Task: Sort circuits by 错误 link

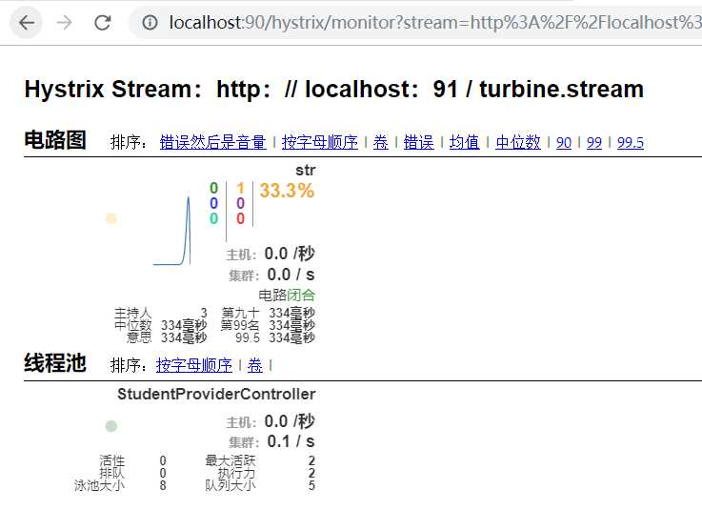Action: tap(418, 142)
